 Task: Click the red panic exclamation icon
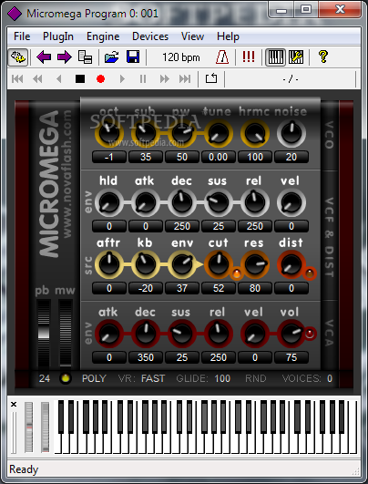click(249, 57)
